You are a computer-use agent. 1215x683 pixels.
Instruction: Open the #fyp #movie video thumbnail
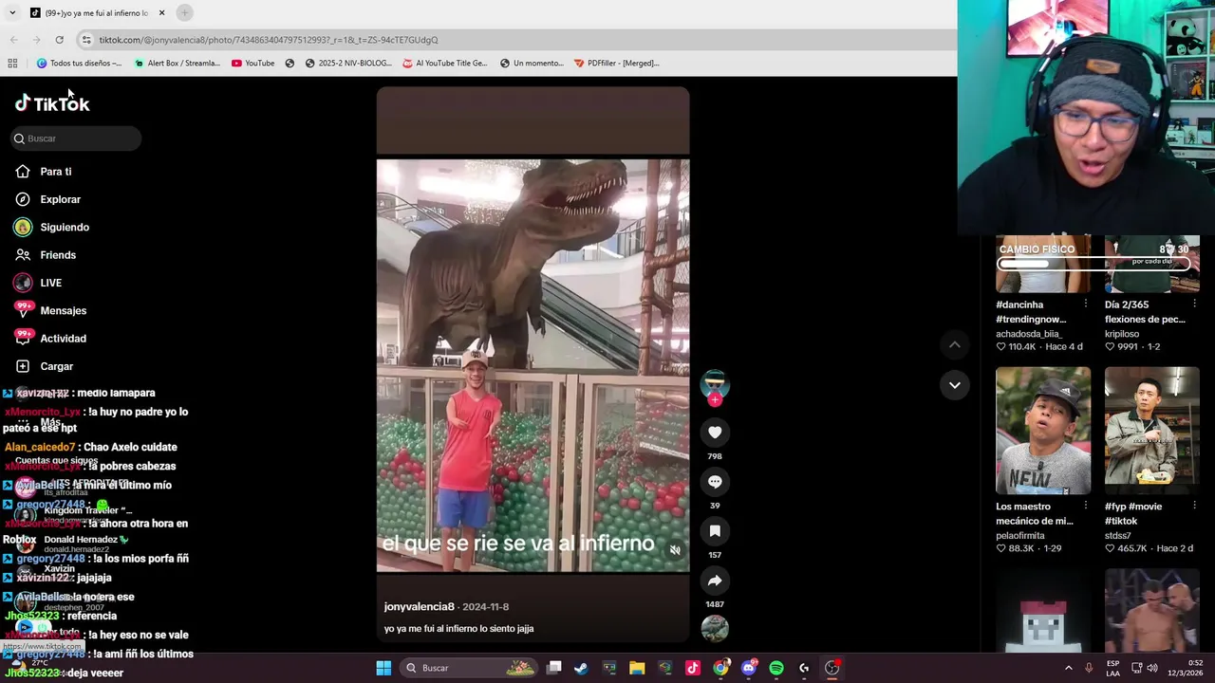click(x=1151, y=431)
